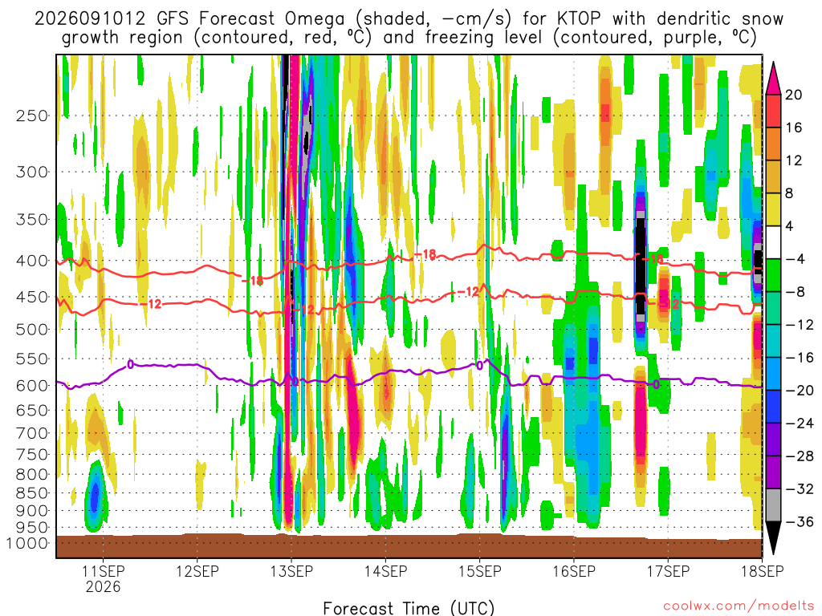Click the Forecast Time (UTC) axis title
Viewport: 822px width, 616px height.
(409, 608)
